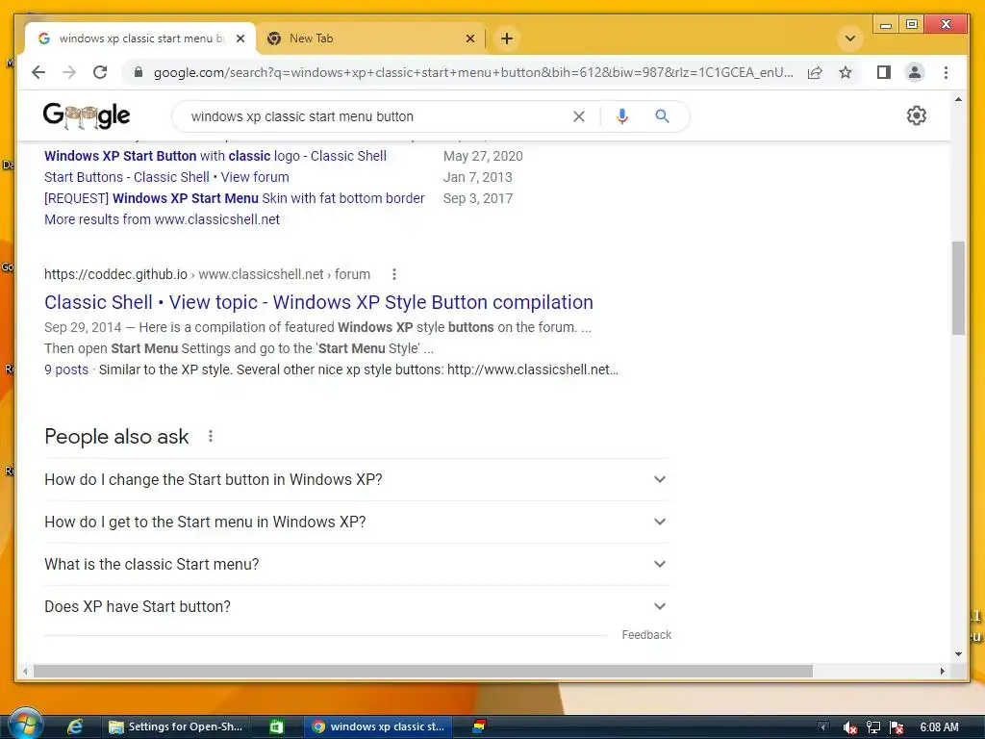
Task: Expand Does XP have Start button question
Action: 358,606
